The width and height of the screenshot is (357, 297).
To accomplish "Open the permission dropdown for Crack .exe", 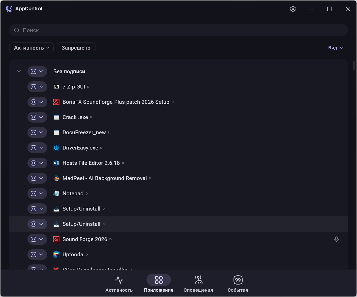I will (x=37, y=117).
